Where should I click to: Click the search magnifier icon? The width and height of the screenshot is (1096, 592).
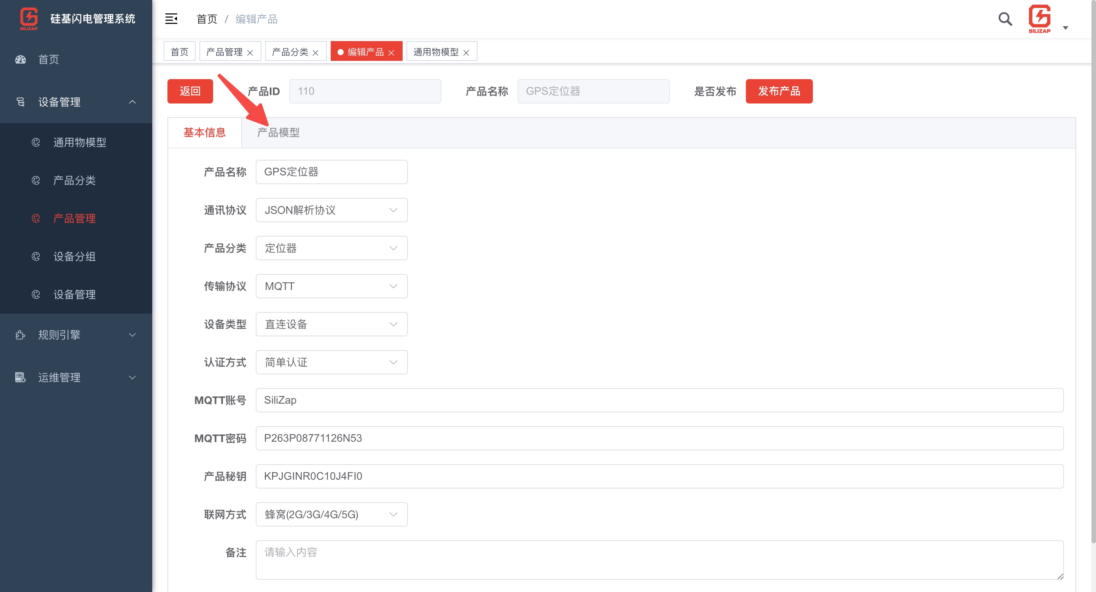coord(1005,19)
